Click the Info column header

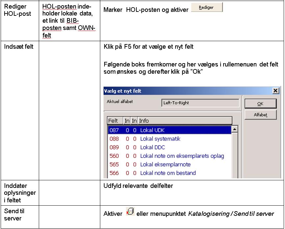pyautogui.click(x=185, y=121)
